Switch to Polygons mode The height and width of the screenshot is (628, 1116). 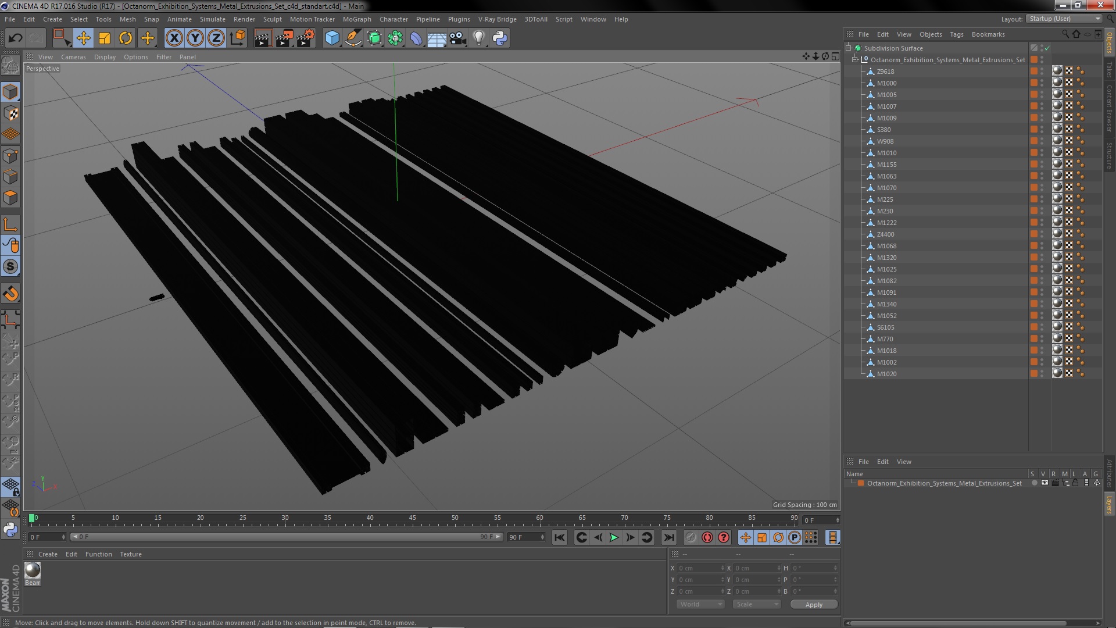click(x=10, y=198)
